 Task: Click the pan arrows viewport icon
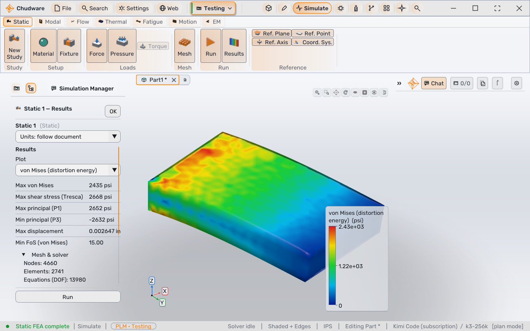tap(336, 92)
